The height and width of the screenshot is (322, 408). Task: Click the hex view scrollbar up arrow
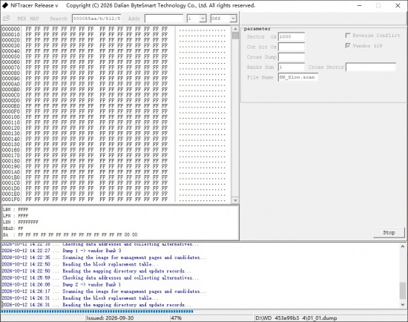[x=235, y=29]
